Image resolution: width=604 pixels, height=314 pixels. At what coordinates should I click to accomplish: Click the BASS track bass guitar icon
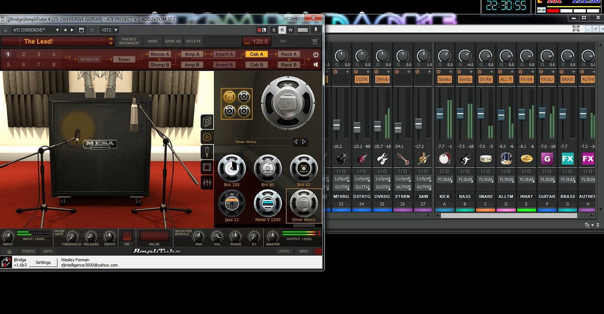pos(465,158)
